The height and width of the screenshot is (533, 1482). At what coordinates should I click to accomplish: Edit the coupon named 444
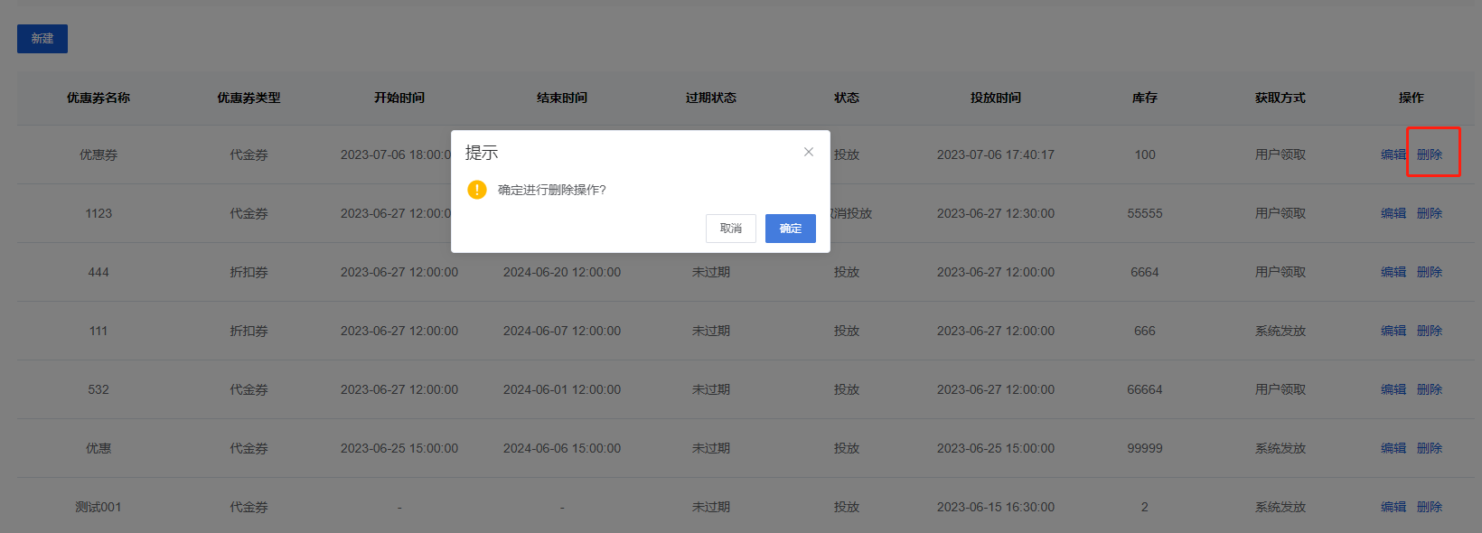pyautogui.click(x=1393, y=272)
